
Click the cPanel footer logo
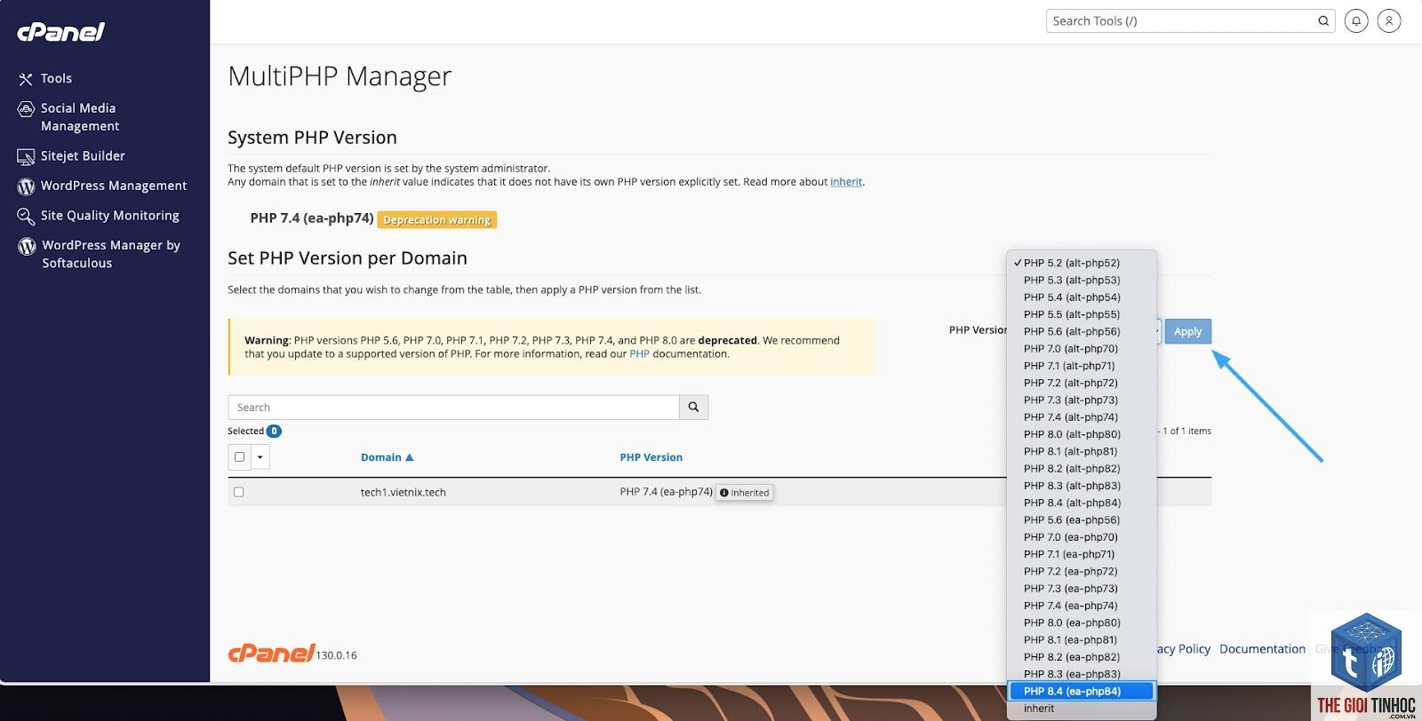(x=272, y=654)
